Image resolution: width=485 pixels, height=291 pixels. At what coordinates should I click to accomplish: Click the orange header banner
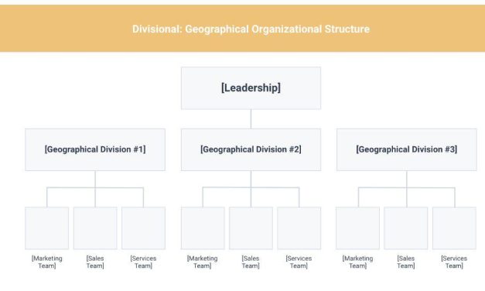click(x=243, y=28)
